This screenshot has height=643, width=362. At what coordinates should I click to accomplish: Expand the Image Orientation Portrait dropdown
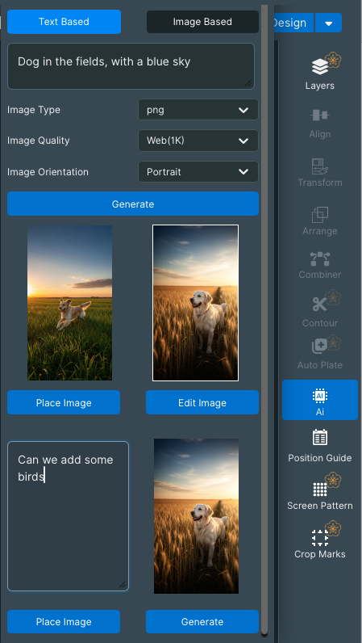click(x=198, y=171)
